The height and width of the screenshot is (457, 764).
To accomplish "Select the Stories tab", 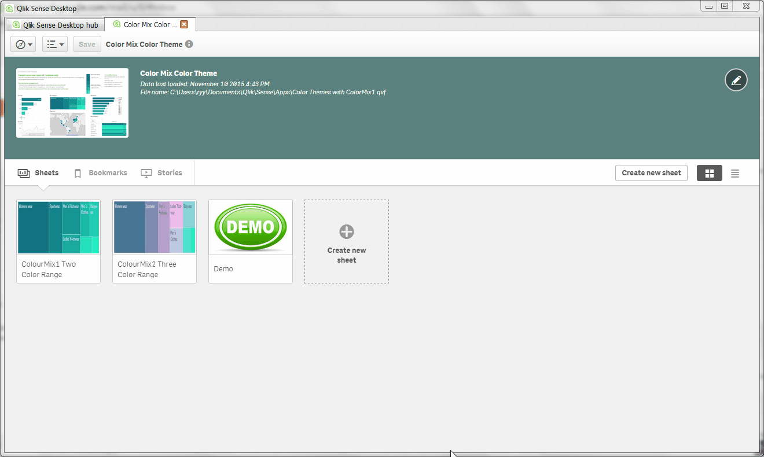I will click(161, 173).
